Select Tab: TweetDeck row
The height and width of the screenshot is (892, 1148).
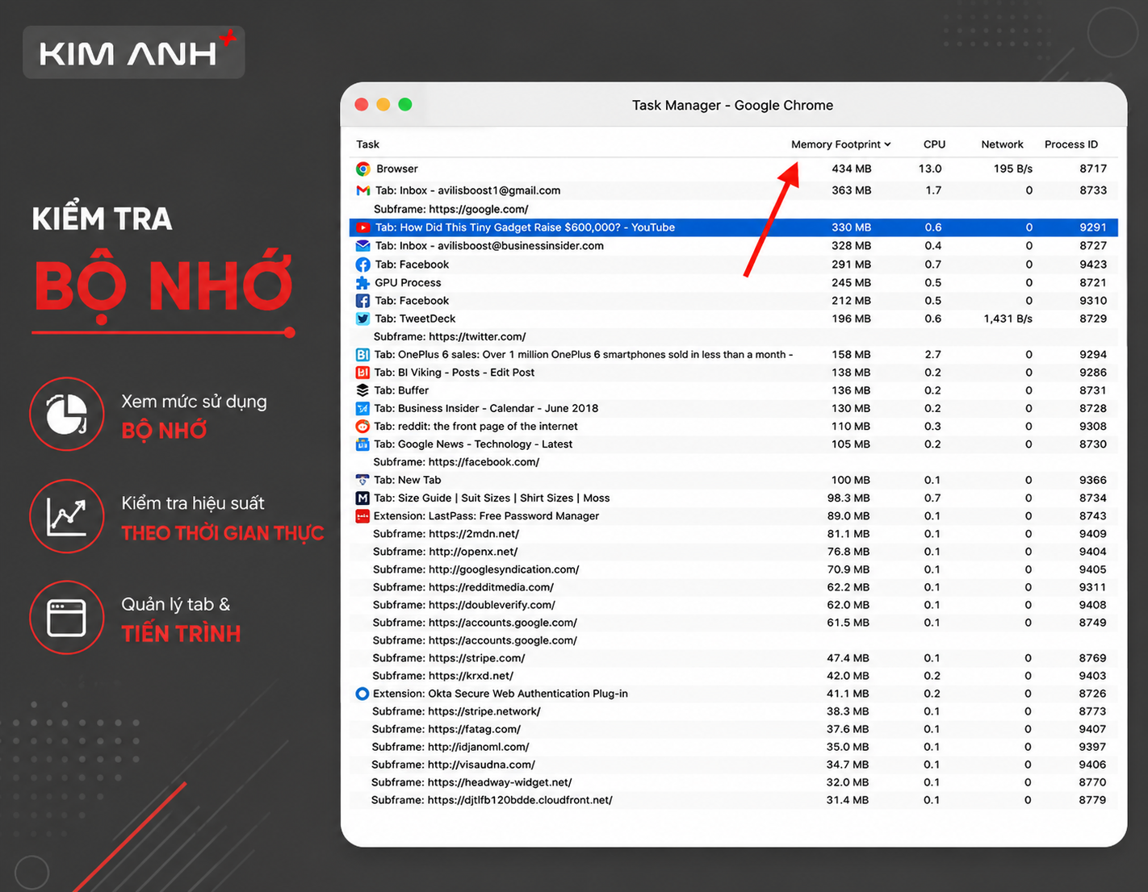pyautogui.click(x=733, y=319)
